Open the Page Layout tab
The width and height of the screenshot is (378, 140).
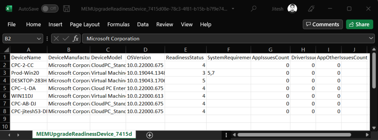pyautogui.click(x=85, y=24)
